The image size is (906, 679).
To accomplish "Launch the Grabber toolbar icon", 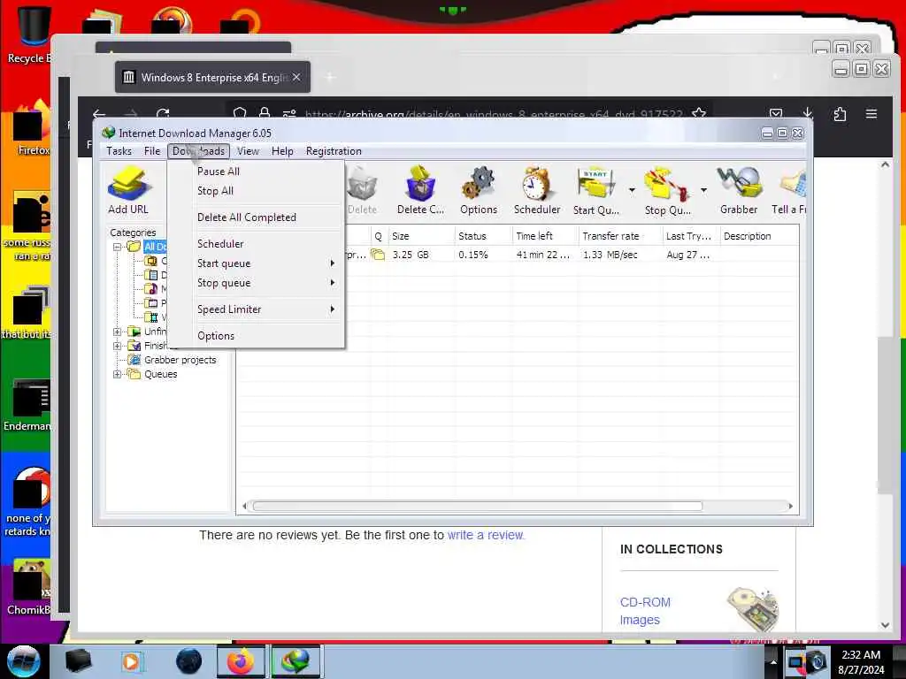I will (x=739, y=191).
